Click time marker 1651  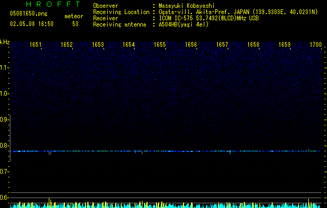coord(35,45)
